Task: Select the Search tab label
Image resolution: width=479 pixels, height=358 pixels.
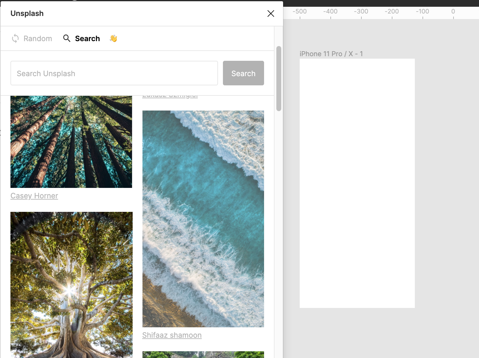Action: point(88,39)
